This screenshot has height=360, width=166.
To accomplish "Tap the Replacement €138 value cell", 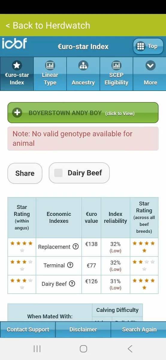I will (x=91, y=247).
